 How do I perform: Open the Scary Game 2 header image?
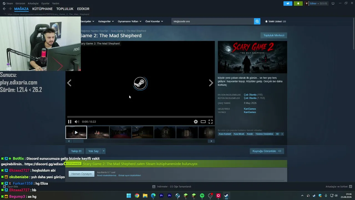(x=252, y=57)
